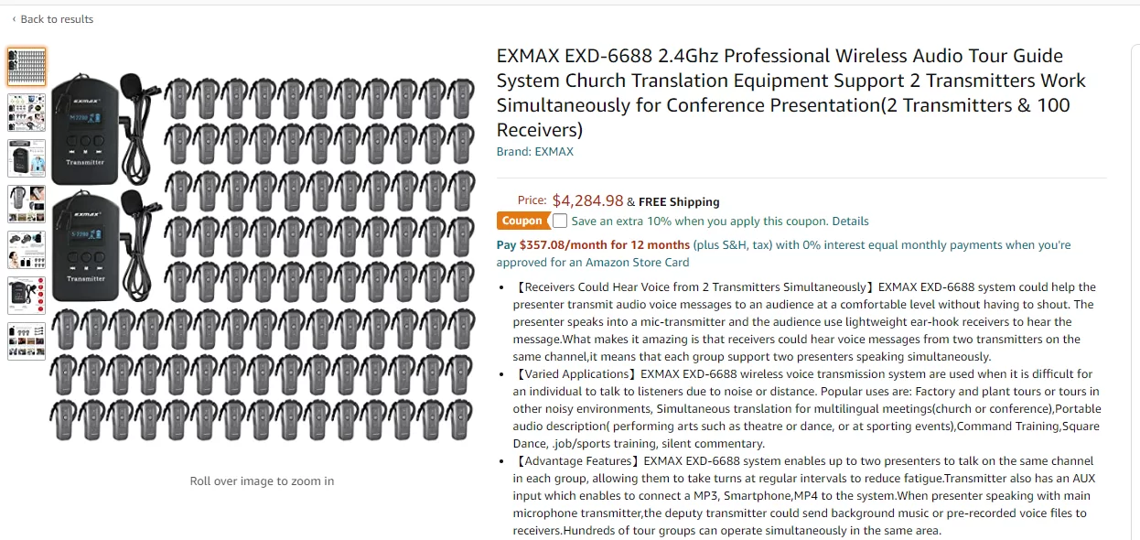This screenshot has width=1140, height=540.
Task: Click the product title text
Action: (x=791, y=92)
